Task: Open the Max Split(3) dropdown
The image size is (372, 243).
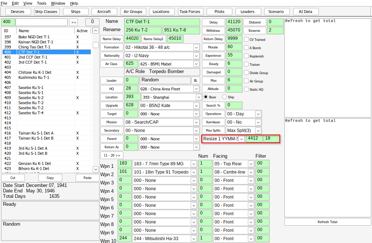Action: coord(258,131)
